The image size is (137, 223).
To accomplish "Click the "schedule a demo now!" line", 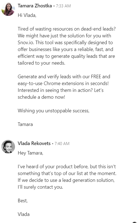I will pos(41,97).
